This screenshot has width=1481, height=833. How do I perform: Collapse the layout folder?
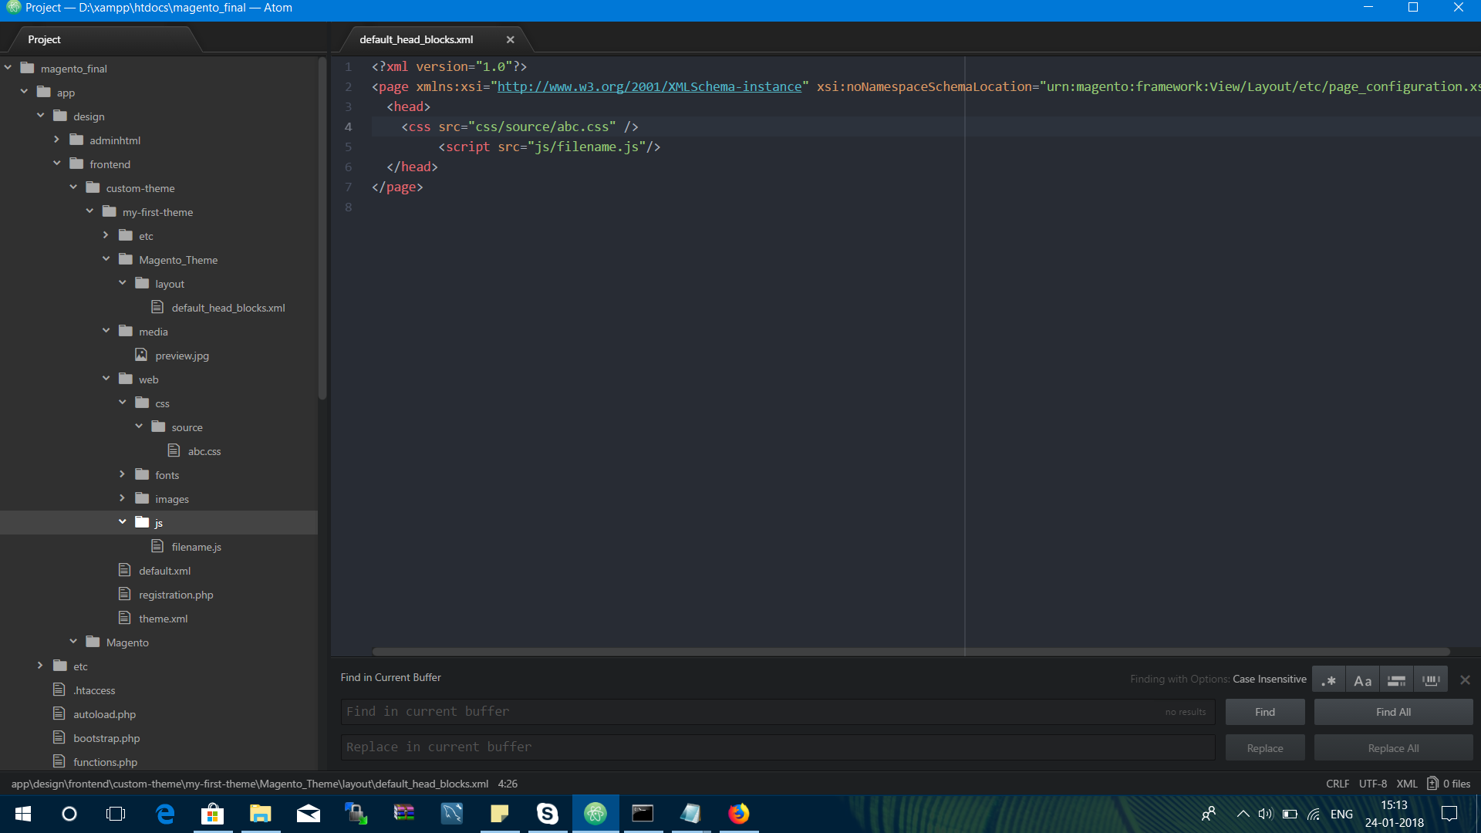pyautogui.click(x=122, y=283)
